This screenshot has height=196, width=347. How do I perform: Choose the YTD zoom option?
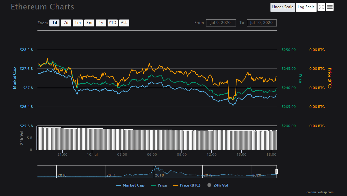[x=112, y=23]
